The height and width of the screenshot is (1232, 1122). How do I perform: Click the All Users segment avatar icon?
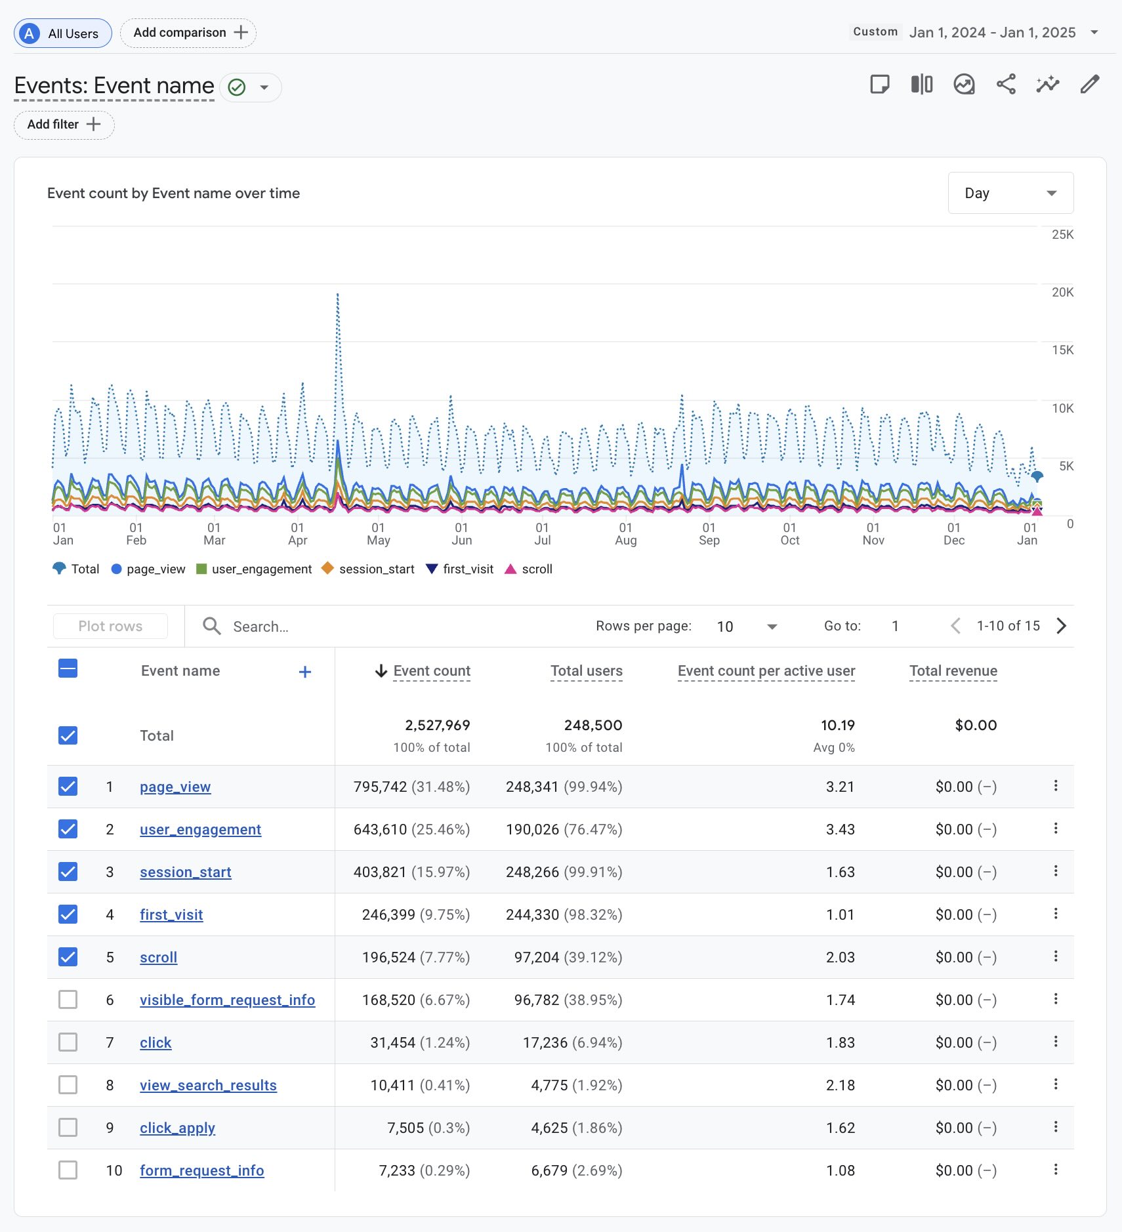tap(30, 33)
